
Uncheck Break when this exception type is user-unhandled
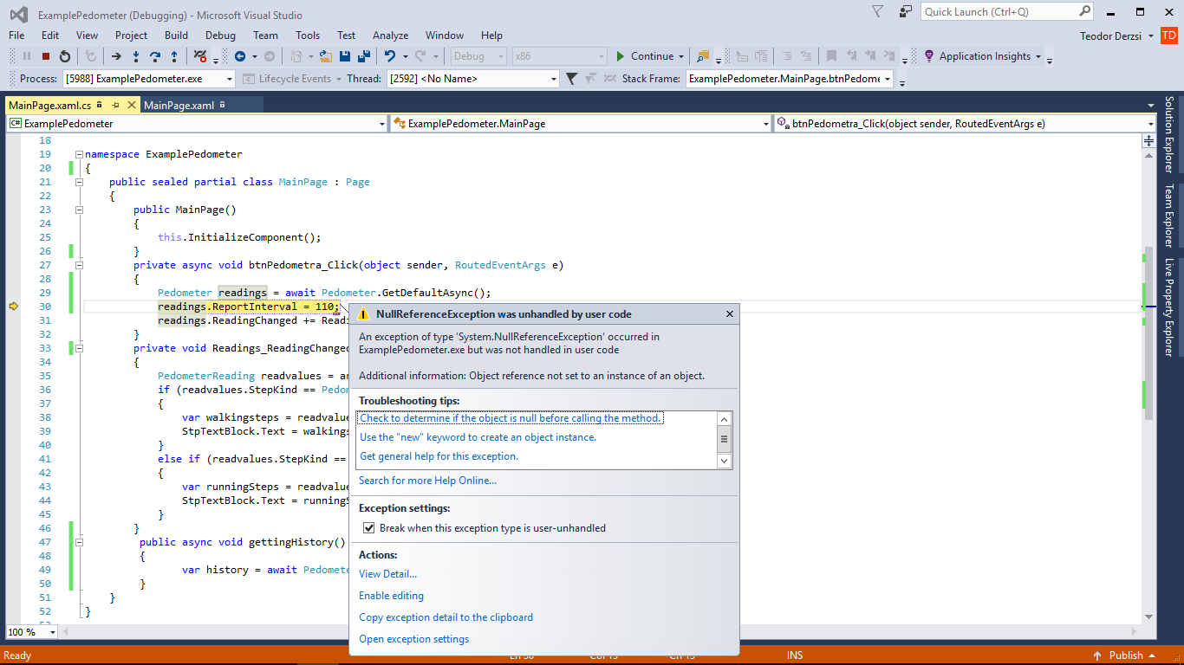point(368,528)
